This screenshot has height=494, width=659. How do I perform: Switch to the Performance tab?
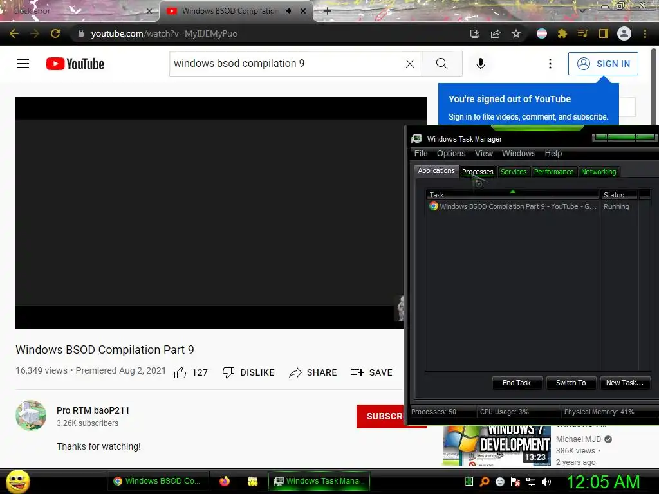(553, 172)
